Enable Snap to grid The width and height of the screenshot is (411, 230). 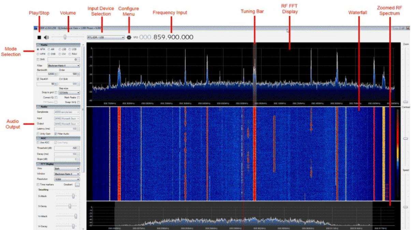(x=56, y=92)
